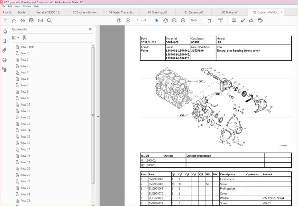Open the fit page options dropdown
Screen dimensions: 298x206
pos(210,20)
